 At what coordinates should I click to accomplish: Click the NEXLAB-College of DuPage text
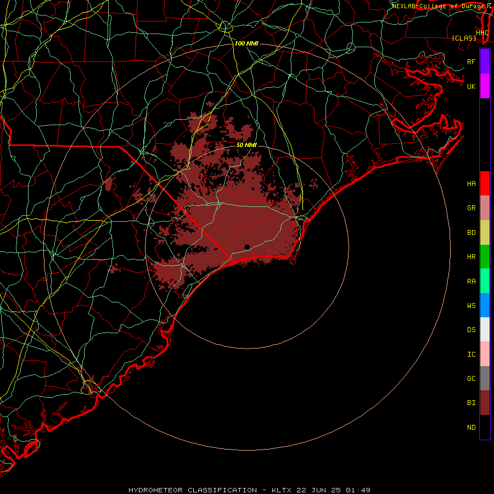(438, 6)
